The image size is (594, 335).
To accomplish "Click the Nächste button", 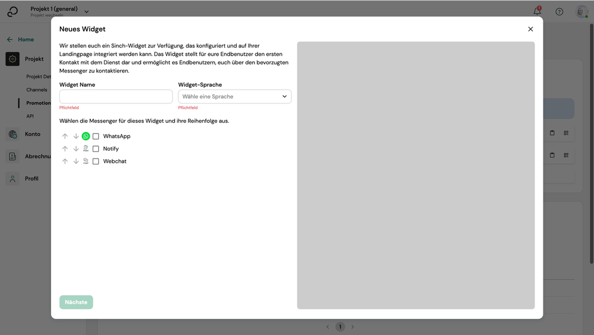I will coord(76,302).
